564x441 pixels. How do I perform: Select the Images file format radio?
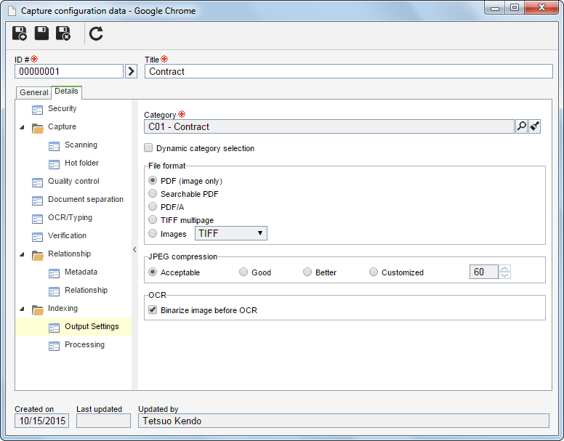click(x=153, y=233)
